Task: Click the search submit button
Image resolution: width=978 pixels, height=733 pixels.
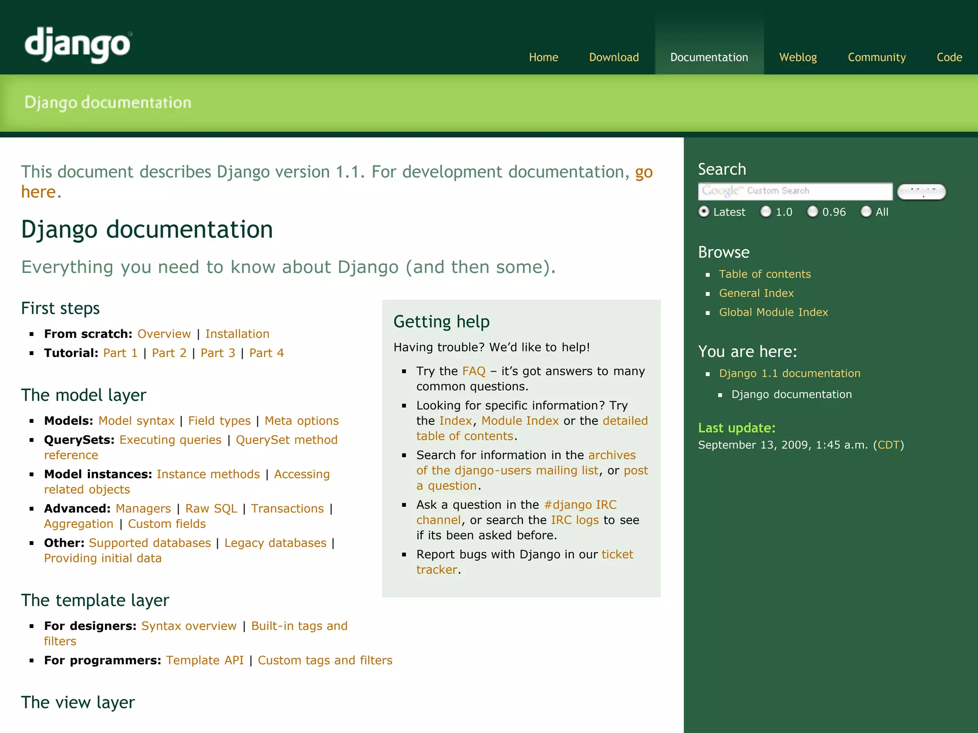Action: tap(922, 192)
